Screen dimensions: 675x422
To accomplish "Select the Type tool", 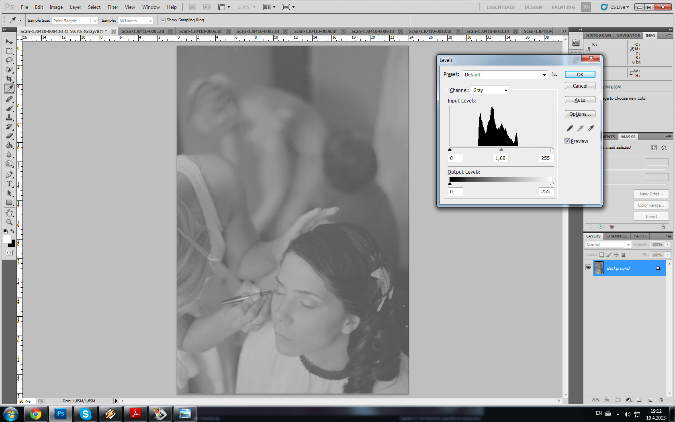I will click(x=9, y=184).
